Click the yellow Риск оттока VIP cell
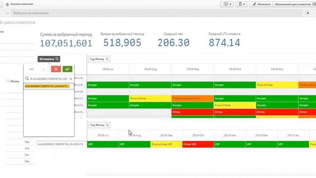The width and height of the screenshot is (316, 178). pyautogui.click(x=166, y=144)
